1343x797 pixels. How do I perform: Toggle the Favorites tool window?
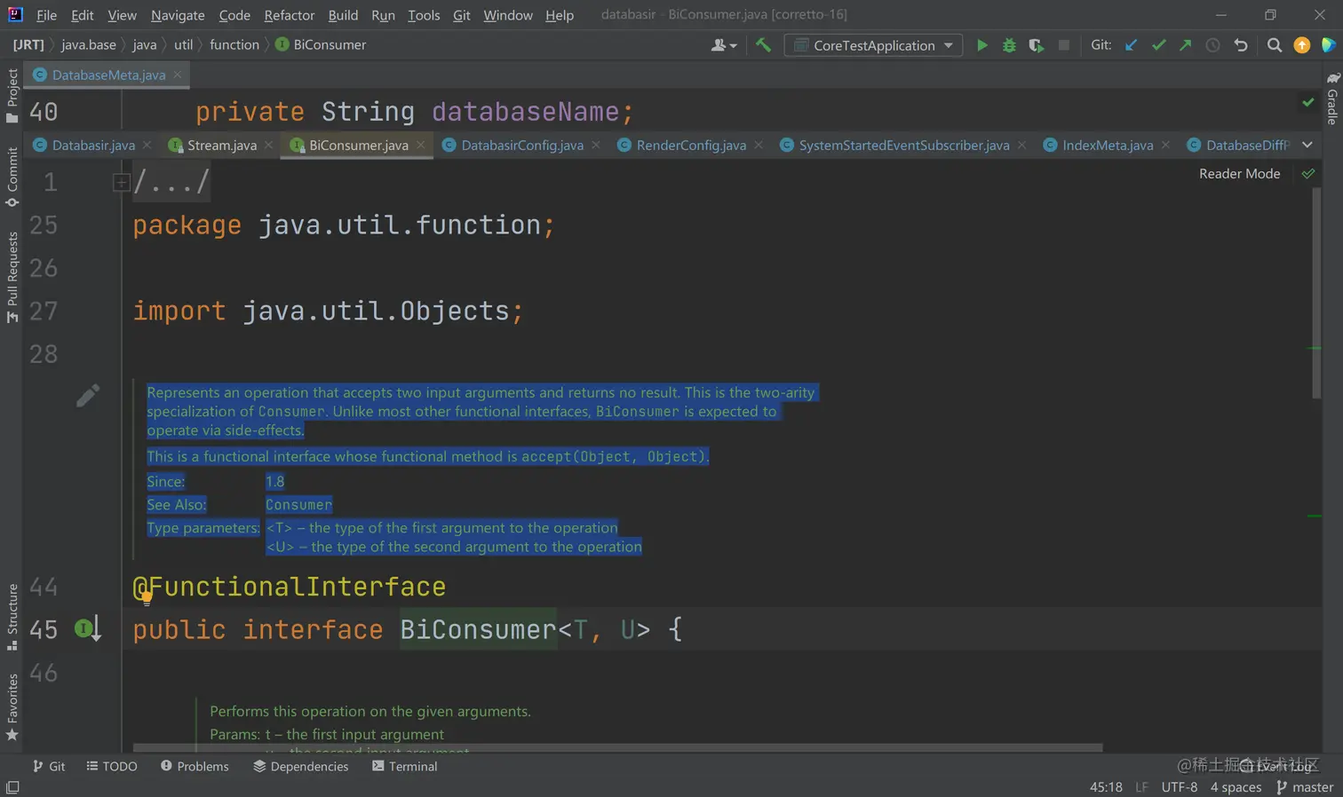[12, 707]
